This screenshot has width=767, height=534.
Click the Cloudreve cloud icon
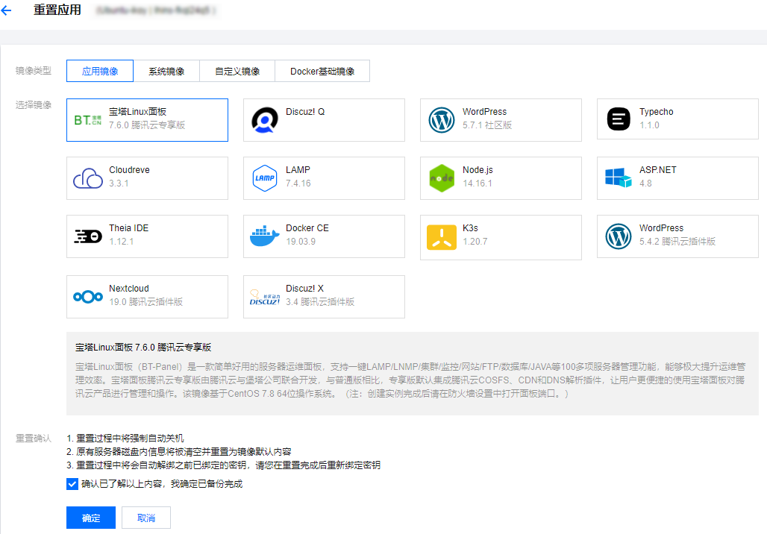tap(87, 178)
